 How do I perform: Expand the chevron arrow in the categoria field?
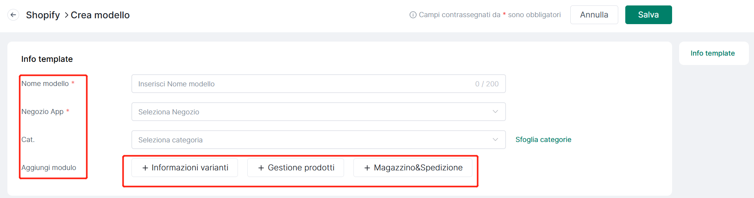coord(495,140)
